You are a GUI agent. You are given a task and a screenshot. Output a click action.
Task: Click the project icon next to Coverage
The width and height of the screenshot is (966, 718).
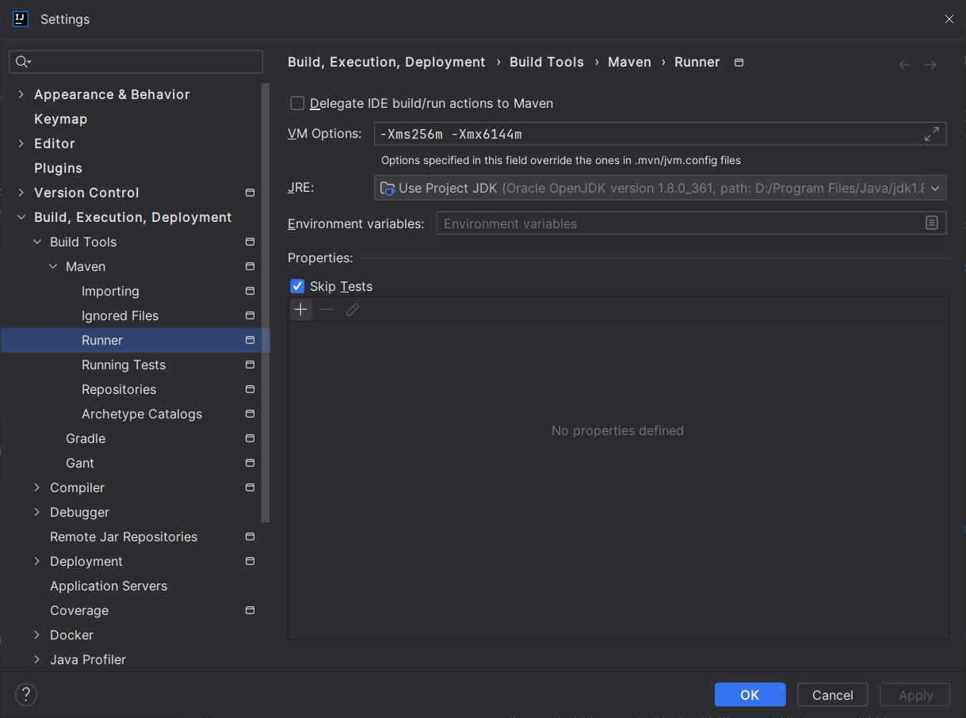250,610
